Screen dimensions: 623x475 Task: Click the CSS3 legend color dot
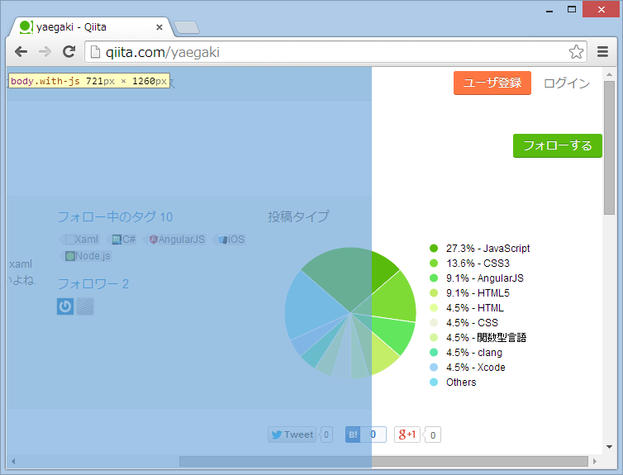tap(434, 263)
